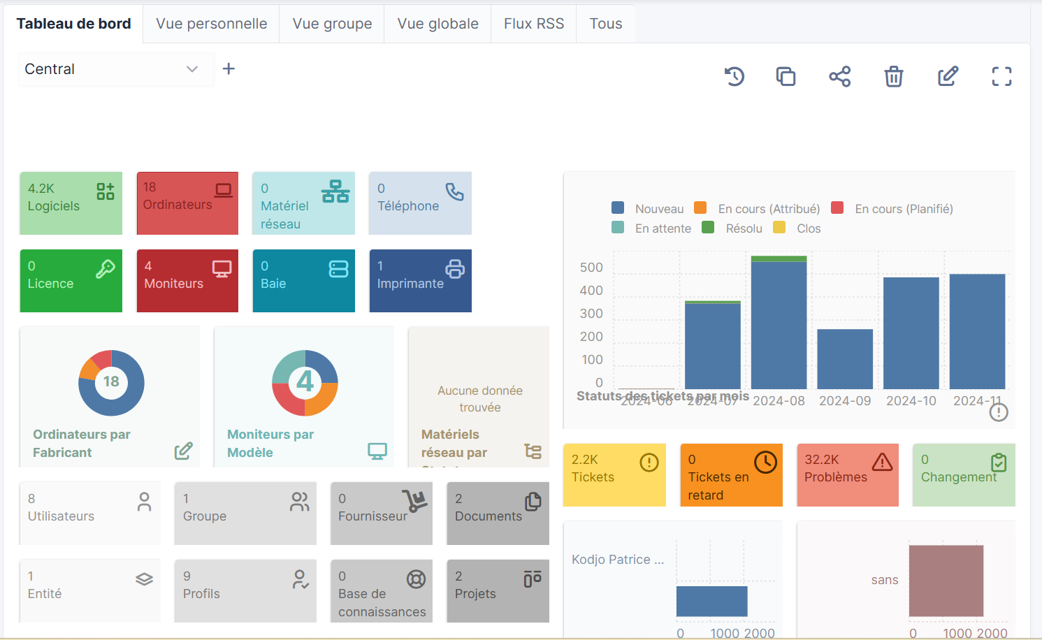Click the dashboard history clock icon

click(735, 76)
